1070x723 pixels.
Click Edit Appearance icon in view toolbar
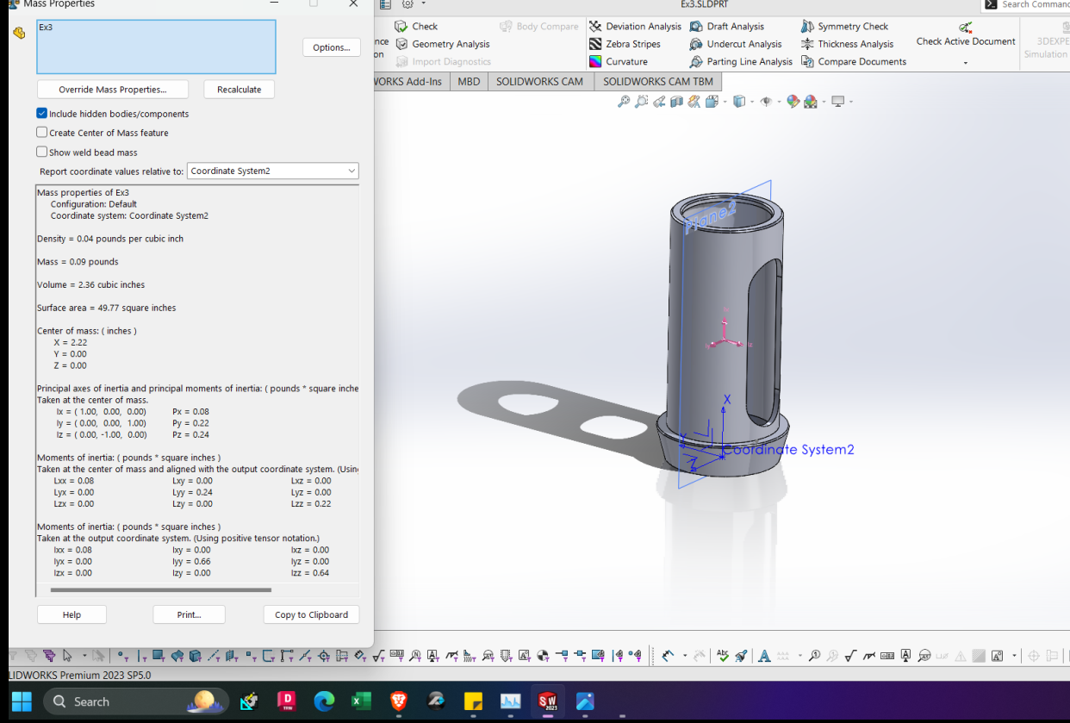tap(793, 102)
